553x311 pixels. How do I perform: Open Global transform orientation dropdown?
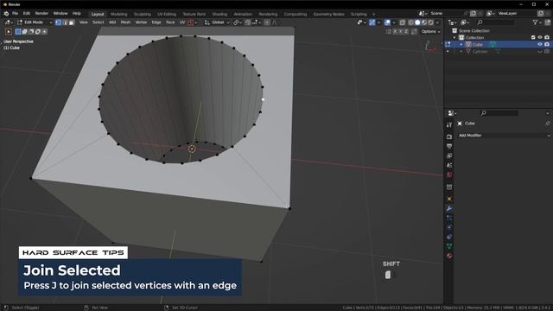217,22
